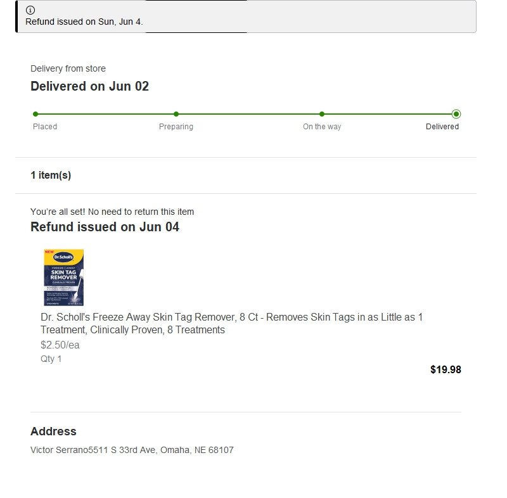Open the Dr. Scholl's Freeze Away product title
507x498 pixels.
click(231, 323)
